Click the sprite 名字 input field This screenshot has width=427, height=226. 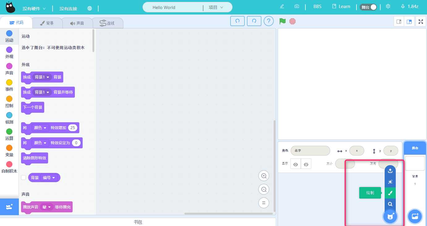310,151
